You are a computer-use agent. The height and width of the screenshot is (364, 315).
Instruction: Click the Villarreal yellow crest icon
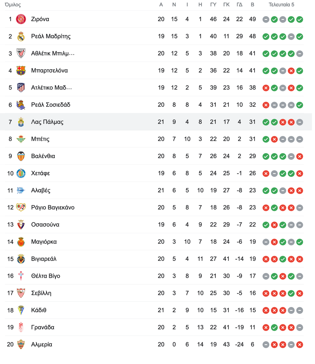[x=21, y=259]
